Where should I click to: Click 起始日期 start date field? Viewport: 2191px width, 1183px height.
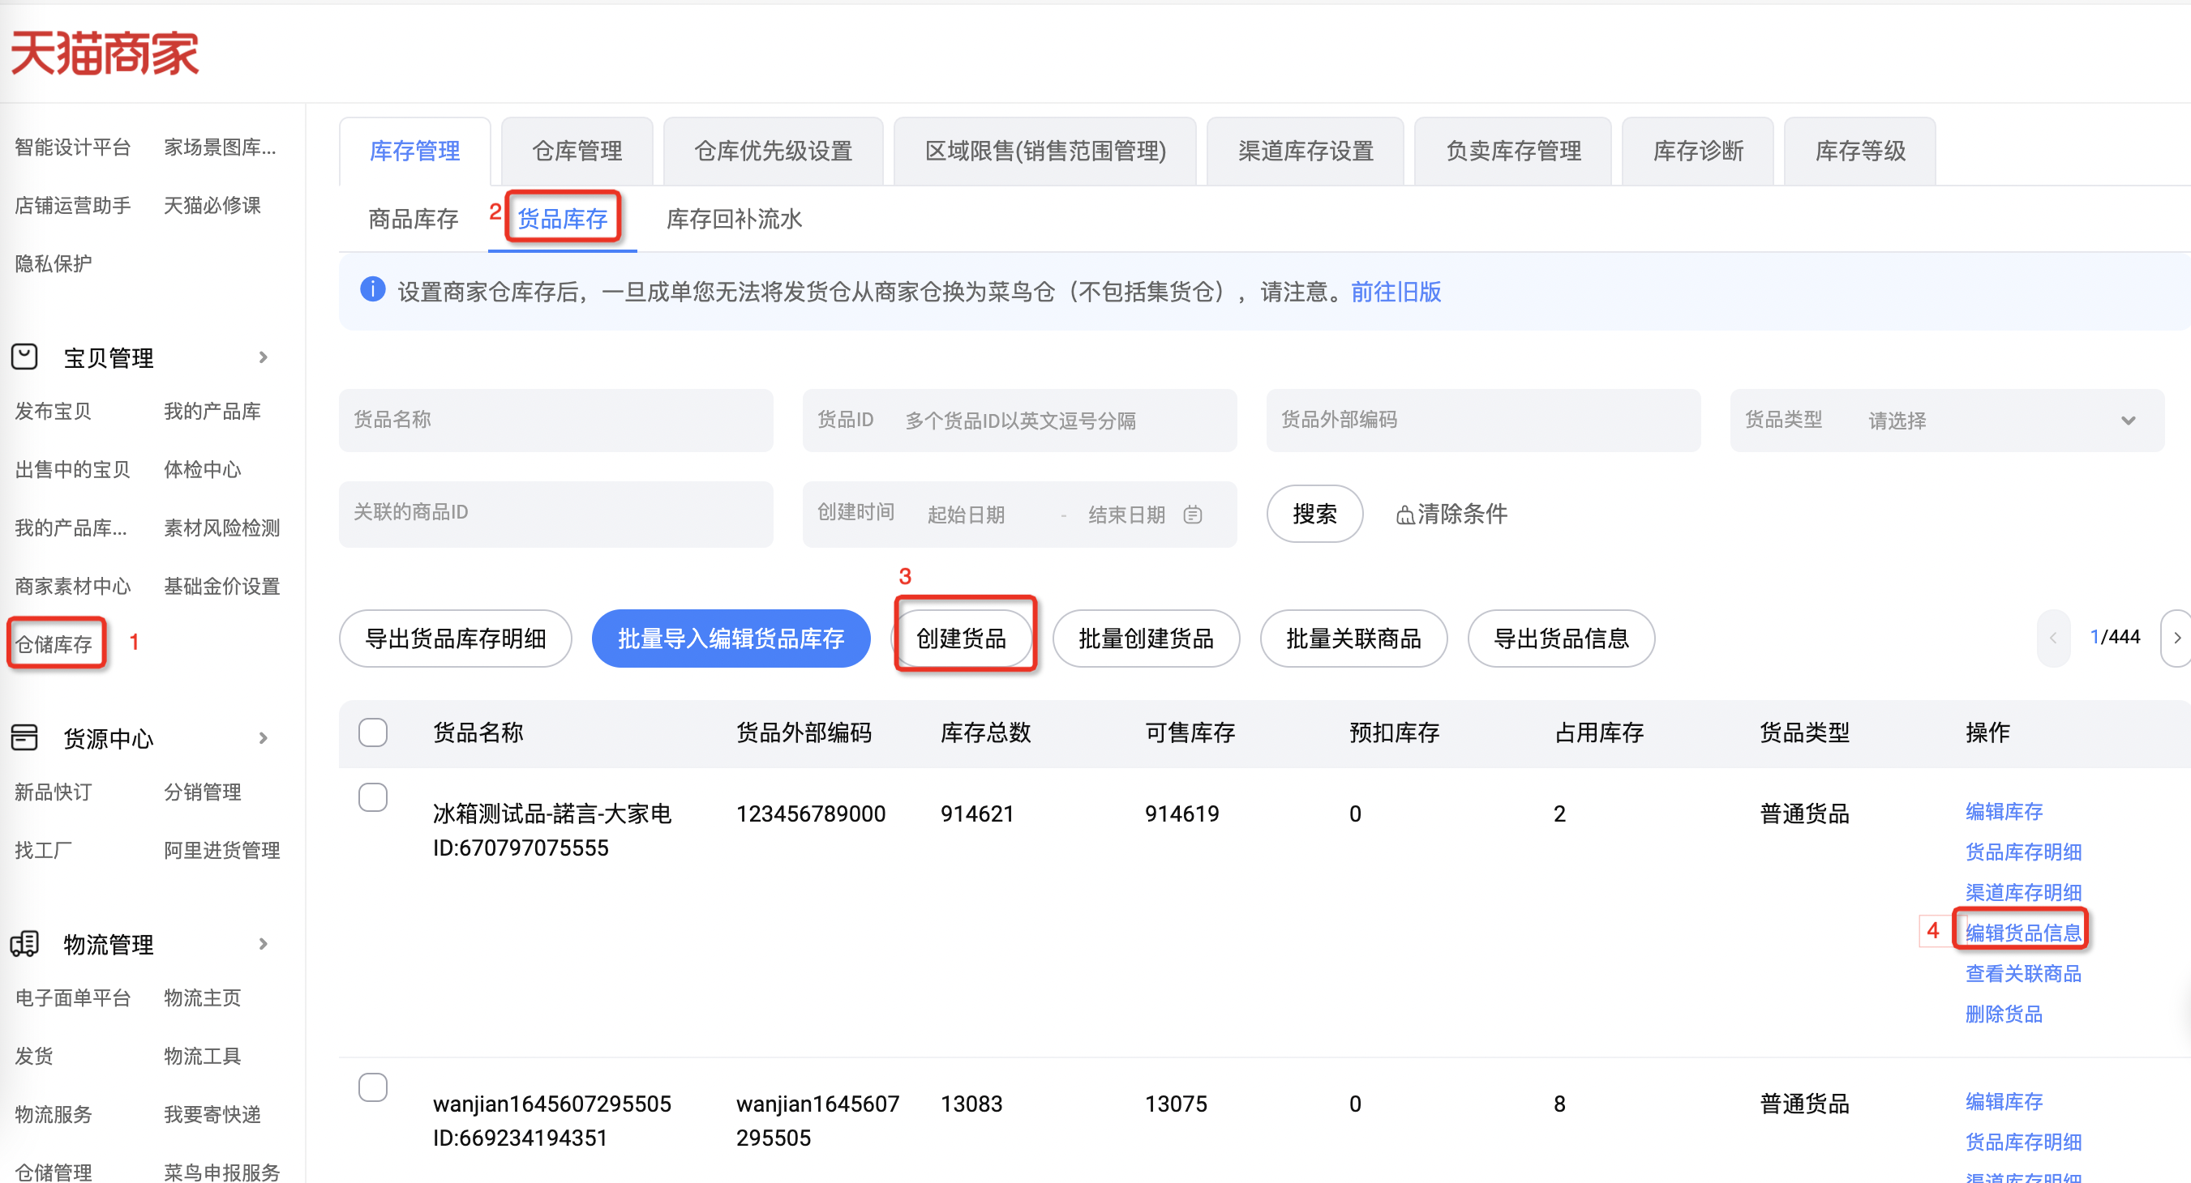tap(967, 515)
